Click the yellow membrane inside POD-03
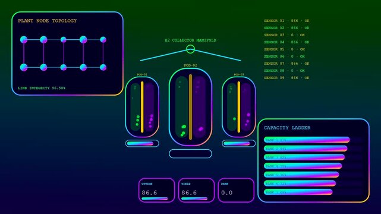The height and width of the screenshot is (214, 381). [x=239, y=107]
